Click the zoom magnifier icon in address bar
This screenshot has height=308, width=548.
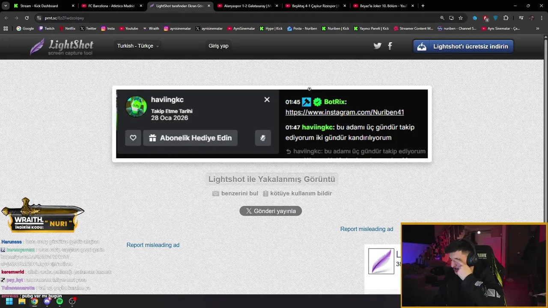click(442, 18)
